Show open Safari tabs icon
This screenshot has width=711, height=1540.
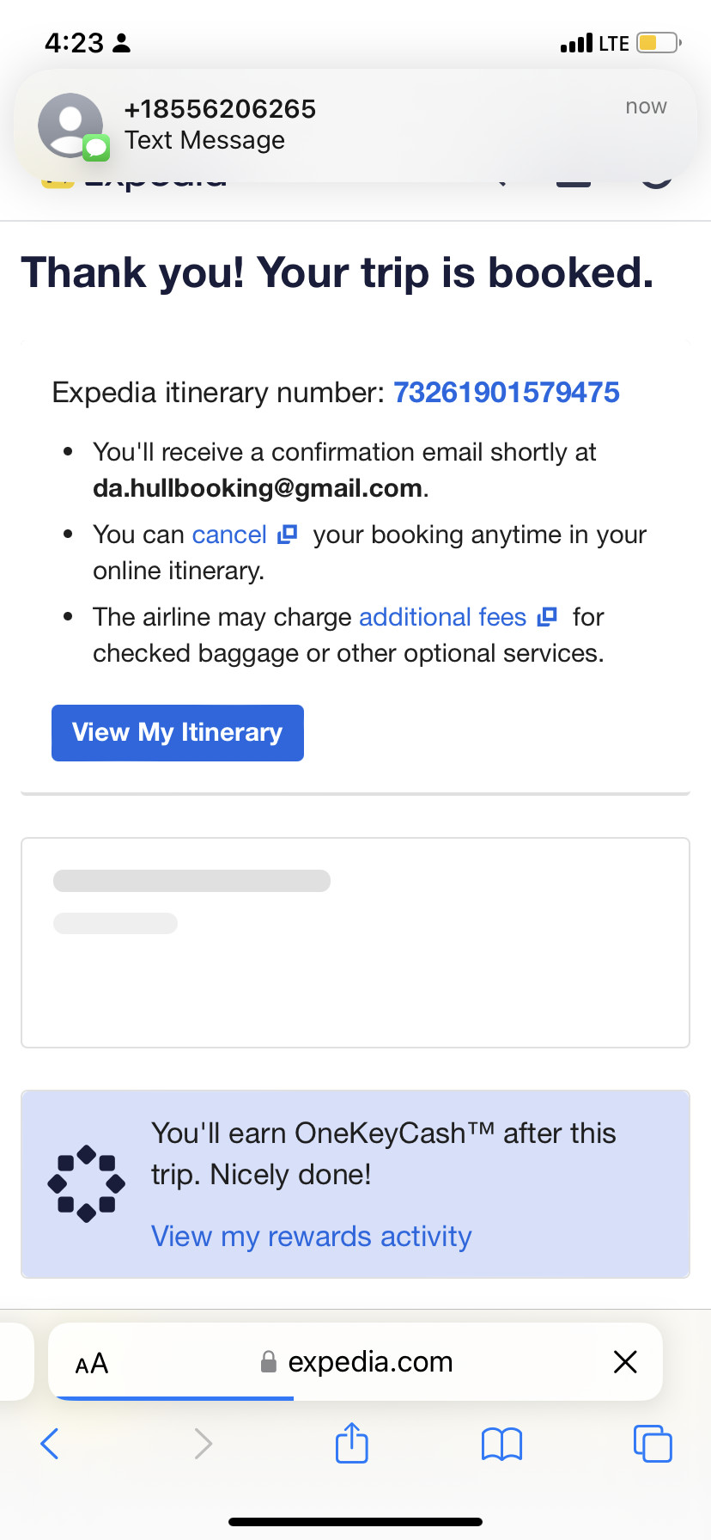click(x=653, y=1443)
